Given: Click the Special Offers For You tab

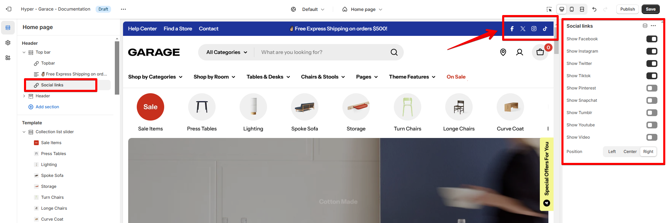Looking at the screenshot, I should [x=547, y=174].
